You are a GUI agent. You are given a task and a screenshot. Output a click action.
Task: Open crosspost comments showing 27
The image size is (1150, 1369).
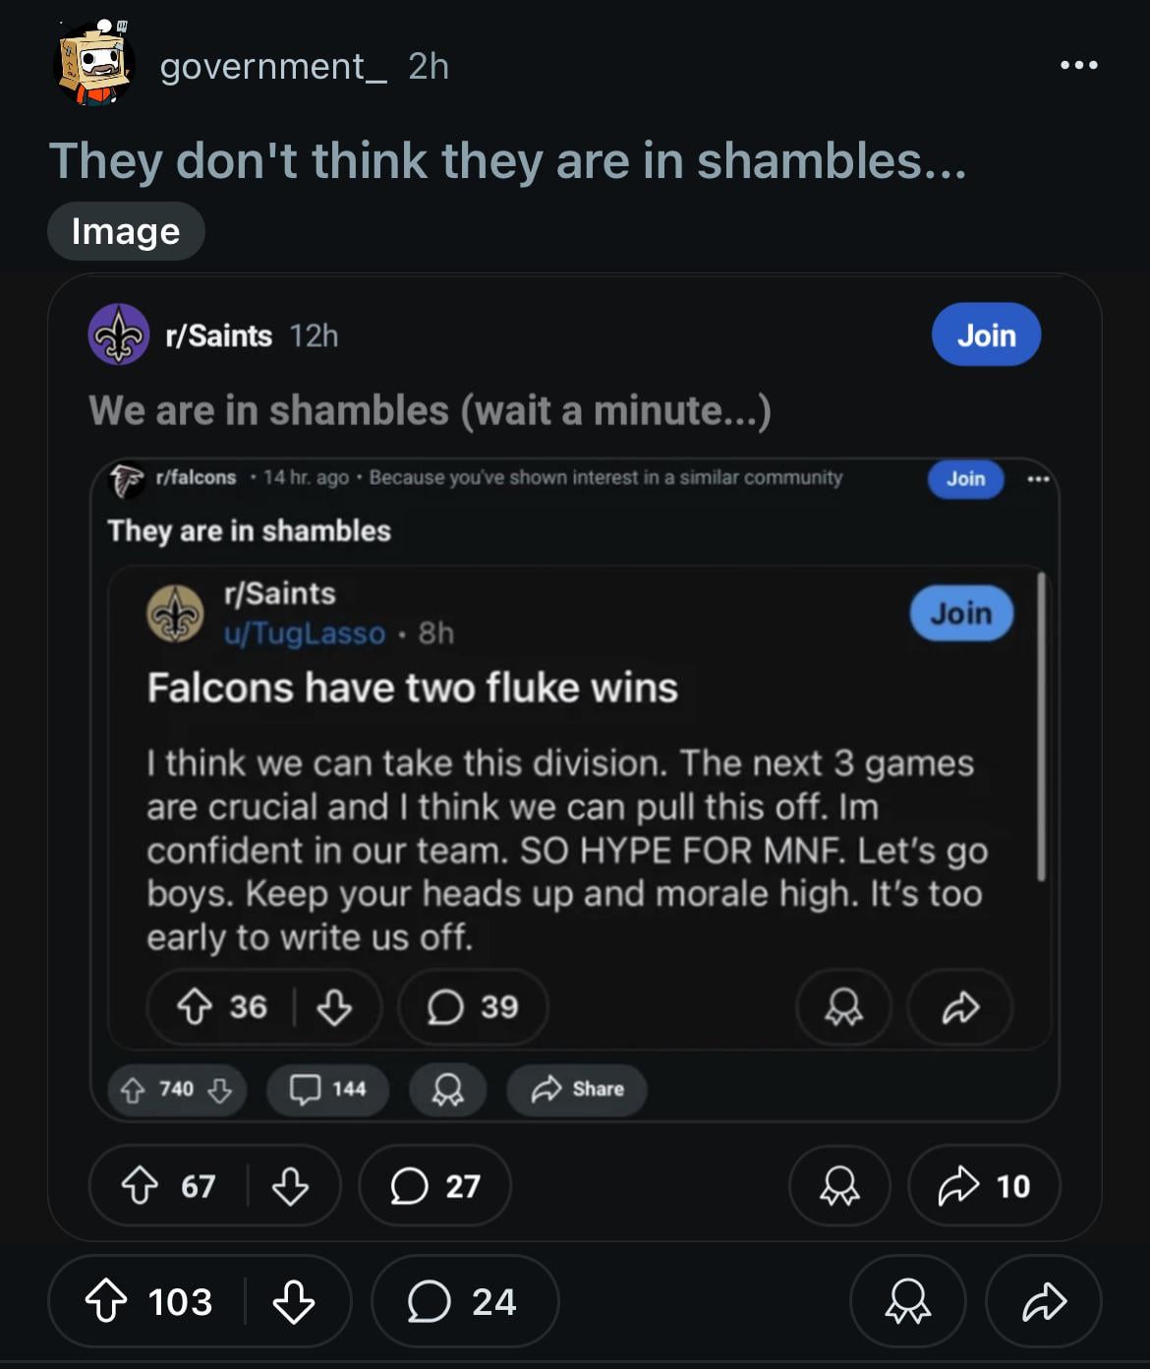[x=434, y=1186]
